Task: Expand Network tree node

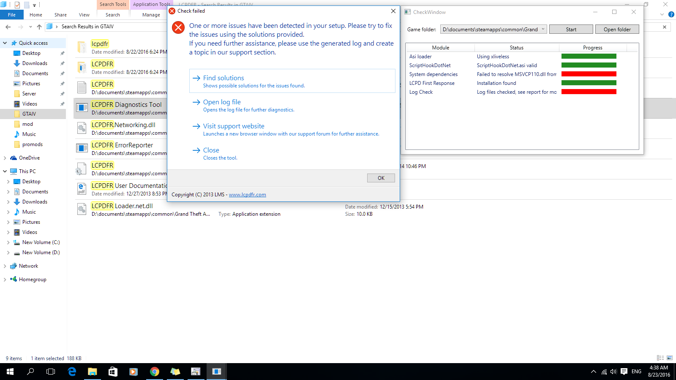Action: (5, 266)
